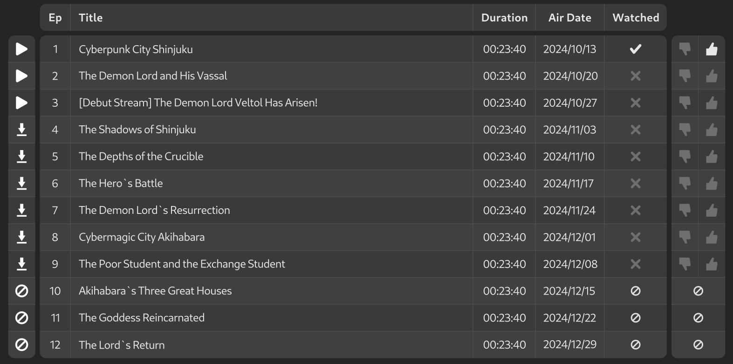Sort by the Air Date column header

(x=570, y=18)
